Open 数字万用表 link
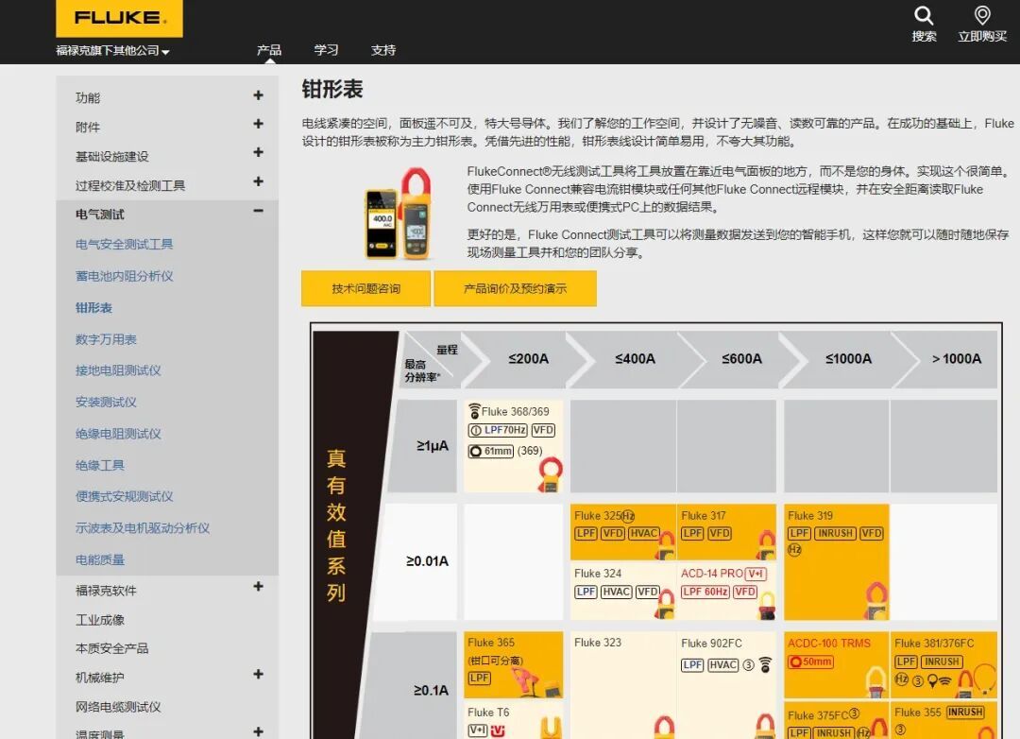This screenshot has width=1020, height=739. coord(106,339)
